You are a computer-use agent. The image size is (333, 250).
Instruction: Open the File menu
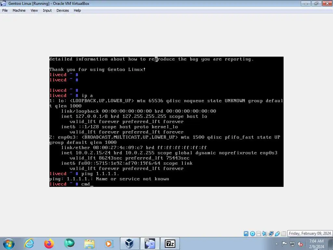coord(5,10)
